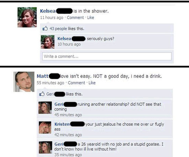
Task: Open Matt's profile picture
Action: [x=24, y=82]
